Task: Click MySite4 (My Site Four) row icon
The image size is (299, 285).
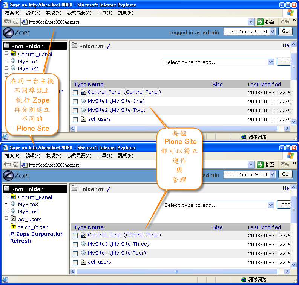Action: pyautogui.click(x=83, y=253)
